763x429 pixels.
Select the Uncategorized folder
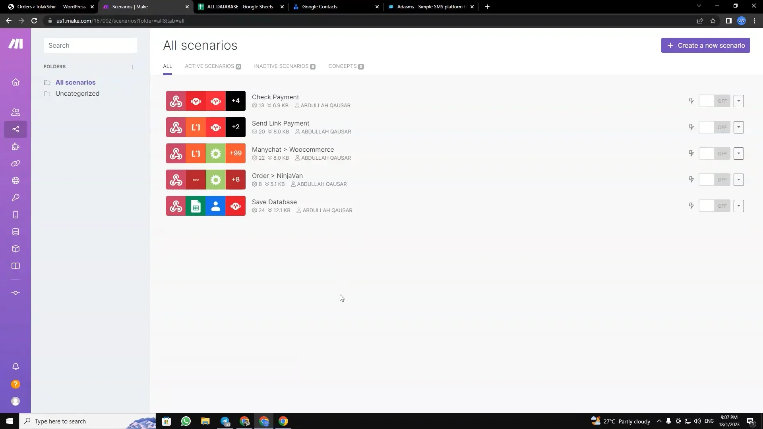(77, 94)
